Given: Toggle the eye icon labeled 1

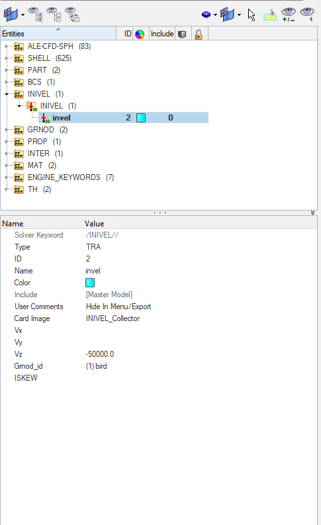Looking at the screenshot, I should [306, 15].
